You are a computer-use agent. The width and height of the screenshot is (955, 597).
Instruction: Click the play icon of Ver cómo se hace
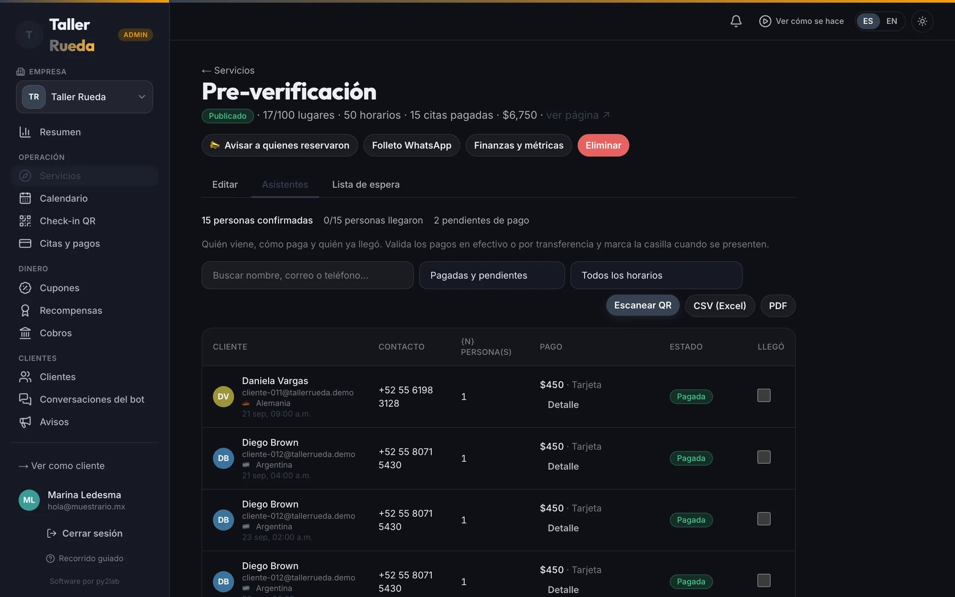point(765,21)
